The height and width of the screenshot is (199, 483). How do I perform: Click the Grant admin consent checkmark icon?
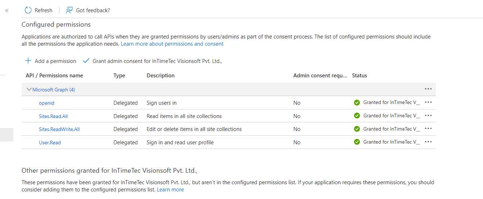(x=86, y=61)
